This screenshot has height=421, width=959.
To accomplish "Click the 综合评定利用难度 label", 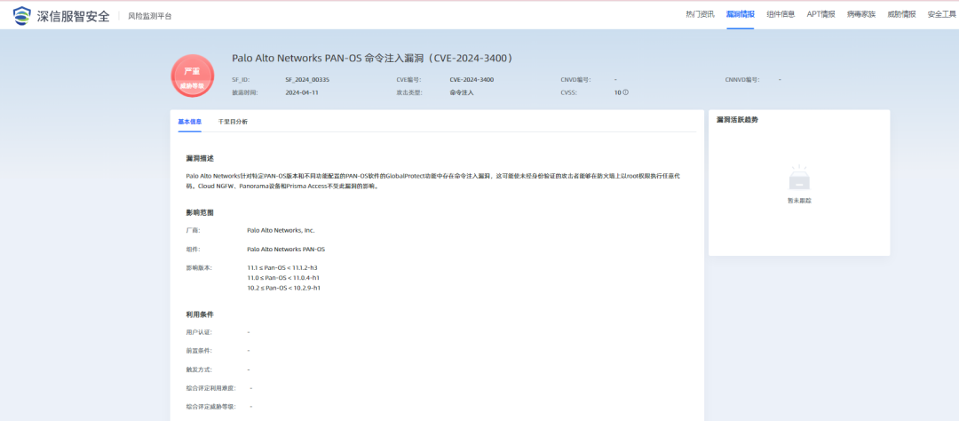I will (211, 388).
